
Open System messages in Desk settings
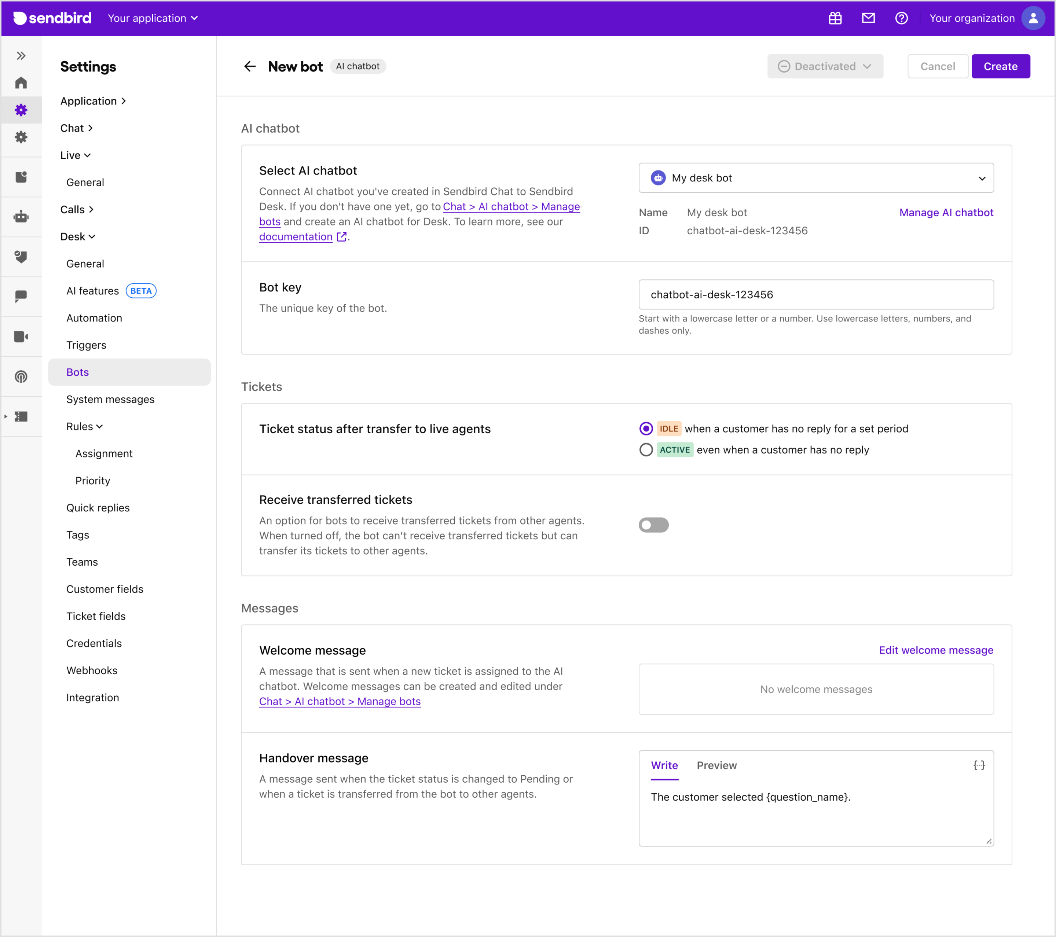[x=110, y=399]
